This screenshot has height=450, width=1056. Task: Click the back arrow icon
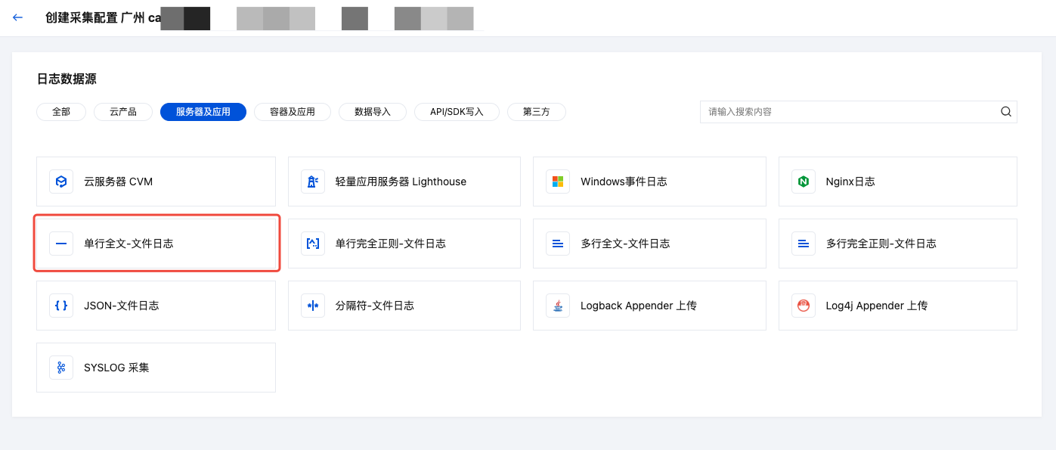[x=18, y=17]
